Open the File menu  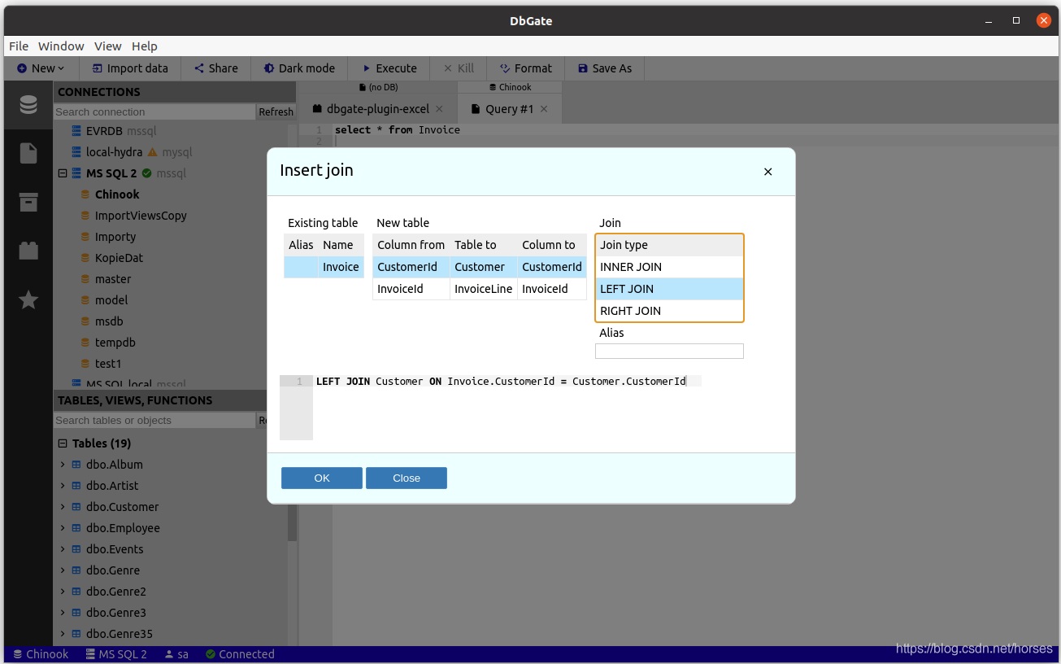(19, 46)
